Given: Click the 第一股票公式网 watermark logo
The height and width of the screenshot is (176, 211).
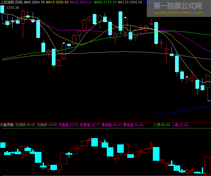Looking at the screenshot, I should coord(177,6).
